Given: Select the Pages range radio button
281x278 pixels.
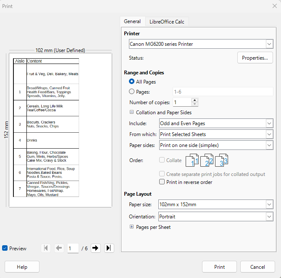Looking at the screenshot, I should [132, 92].
